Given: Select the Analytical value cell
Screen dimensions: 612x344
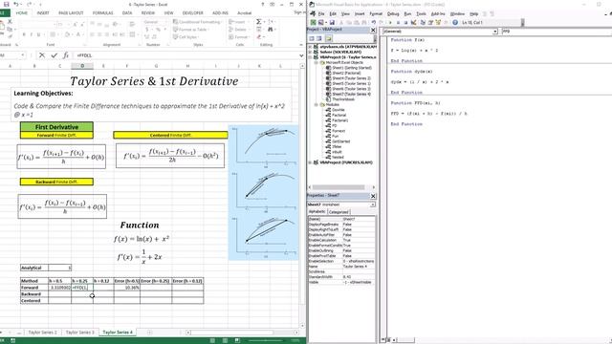Looking at the screenshot, I should [59, 268].
